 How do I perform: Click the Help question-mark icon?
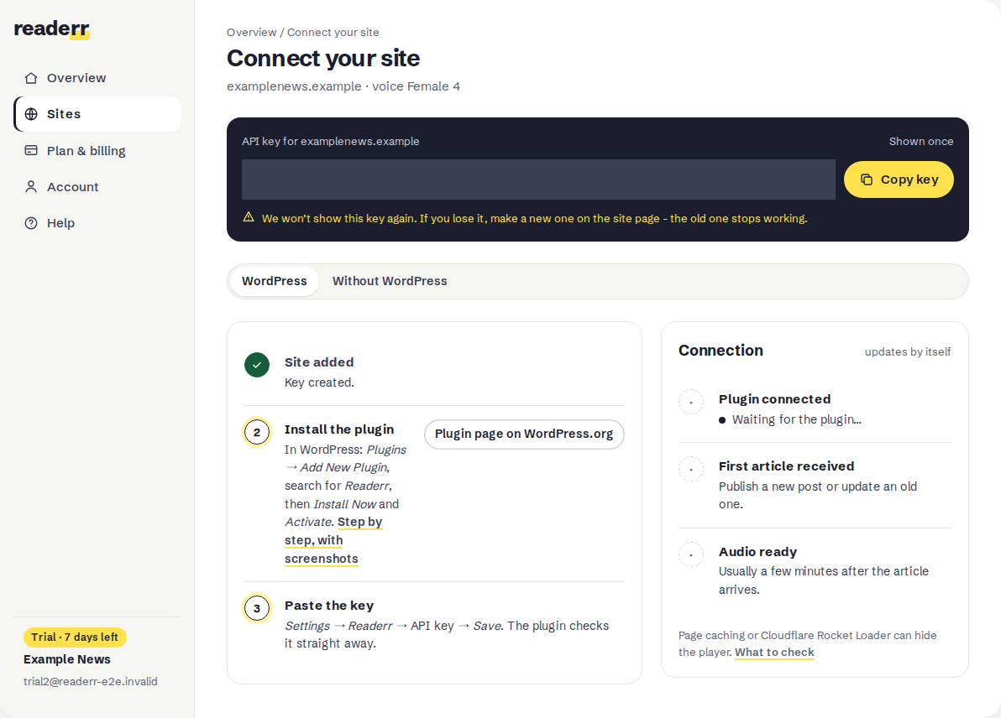click(30, 223)
